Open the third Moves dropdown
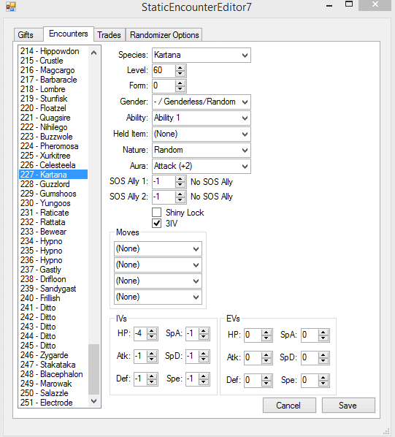The image size is (395, 437). 158,281
